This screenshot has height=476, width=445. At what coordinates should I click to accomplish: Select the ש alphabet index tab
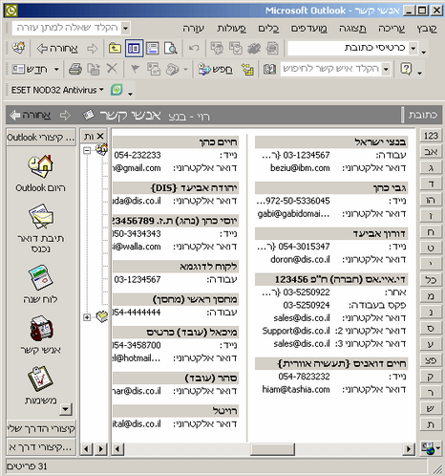(x=431, y=408)
